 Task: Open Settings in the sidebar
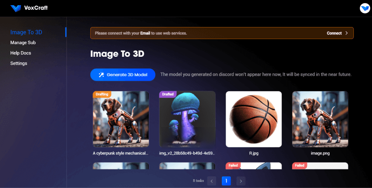(19, 63)
